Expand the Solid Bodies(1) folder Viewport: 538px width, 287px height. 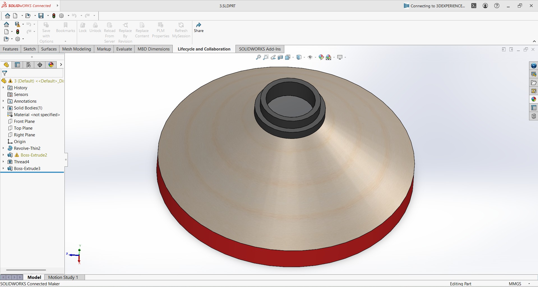click(3, 108)
